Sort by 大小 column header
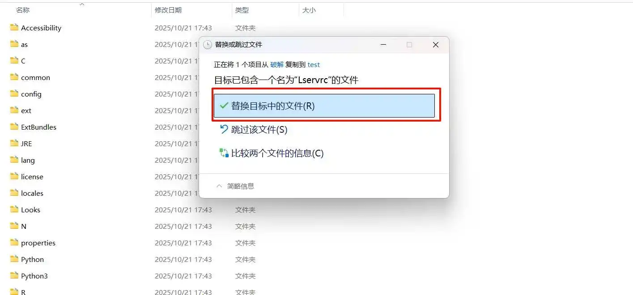 309,10
